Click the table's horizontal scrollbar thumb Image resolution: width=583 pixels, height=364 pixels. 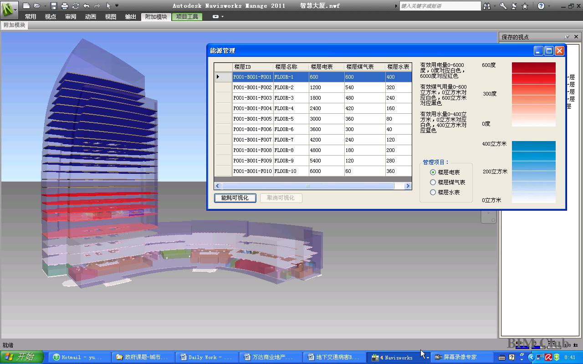(307, 186)
